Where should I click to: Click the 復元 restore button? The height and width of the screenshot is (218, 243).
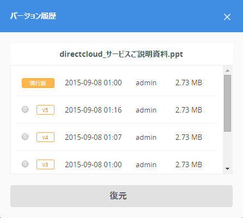pos(121,196)
